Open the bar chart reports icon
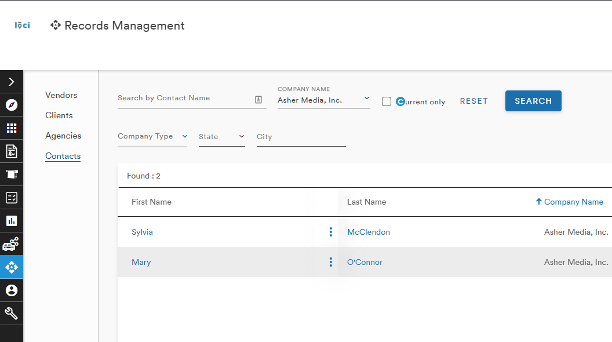This screenshot has width=612, height=342. pos(12,221)
